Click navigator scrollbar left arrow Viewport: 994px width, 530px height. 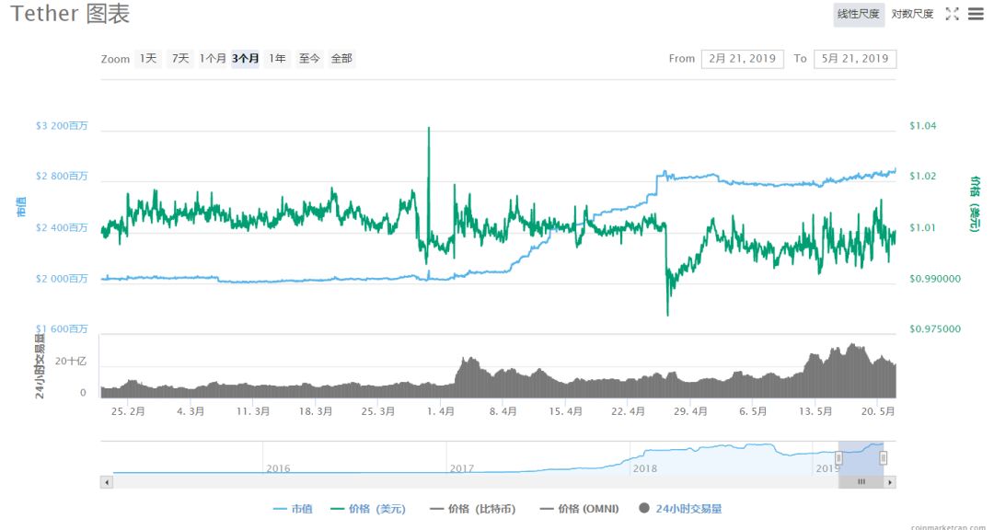point(107,482)
